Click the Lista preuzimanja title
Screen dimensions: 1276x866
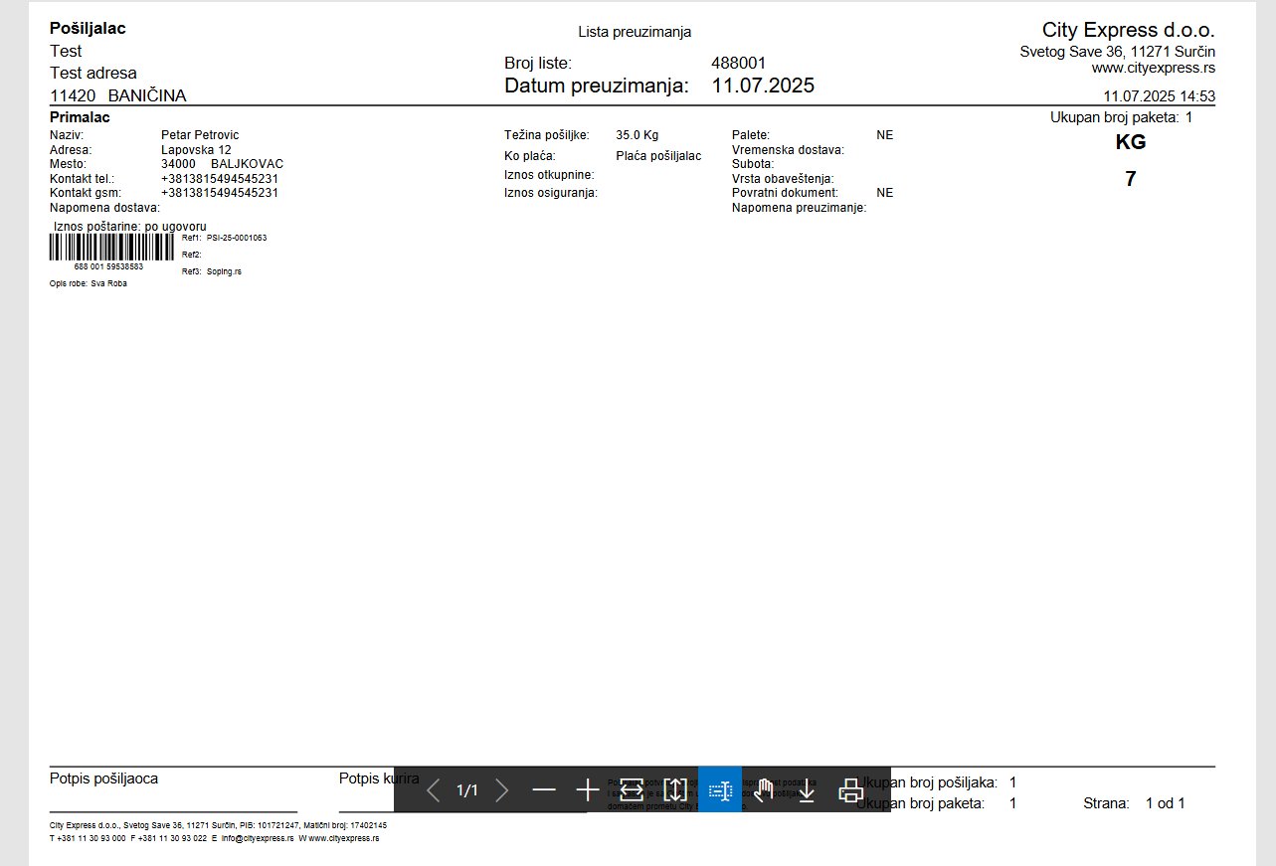click(635, 33)
